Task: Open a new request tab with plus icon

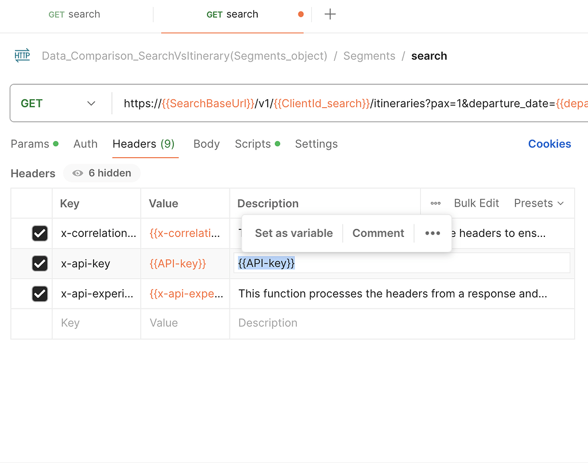Action: coord(330,14)
